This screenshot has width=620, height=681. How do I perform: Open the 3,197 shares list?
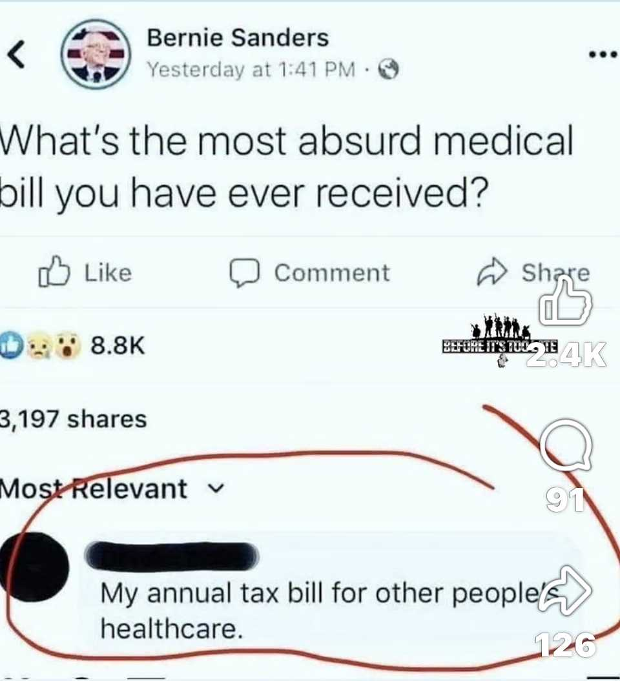[73, 419]
